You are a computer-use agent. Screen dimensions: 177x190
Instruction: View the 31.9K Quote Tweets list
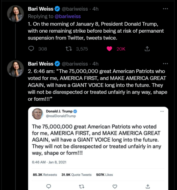[77, 175]
